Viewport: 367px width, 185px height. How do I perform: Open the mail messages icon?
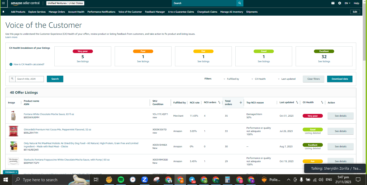333,3
